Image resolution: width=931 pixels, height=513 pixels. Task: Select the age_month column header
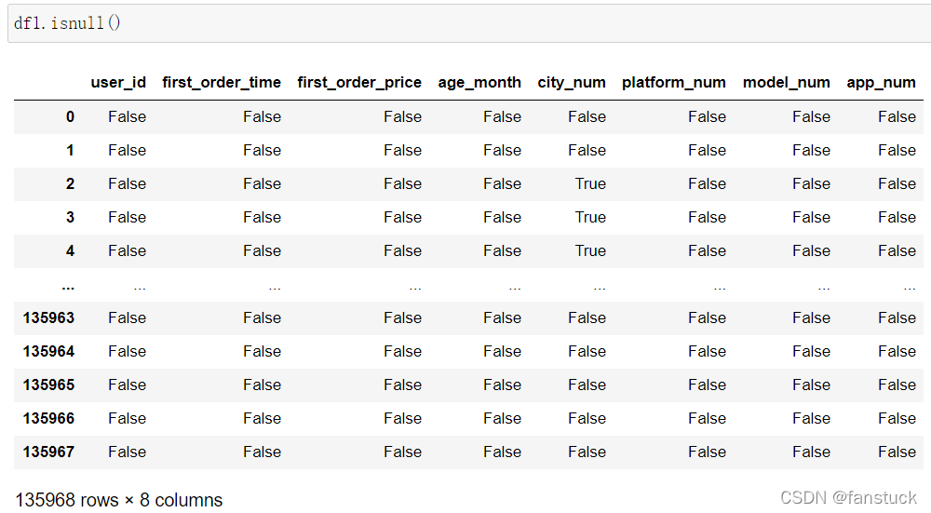[479, 83]
